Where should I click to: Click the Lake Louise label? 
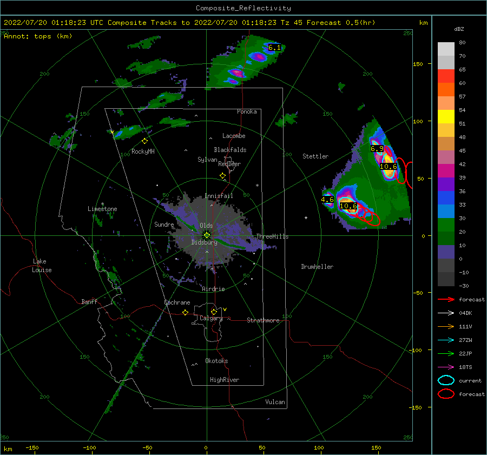tap(42, 266)
